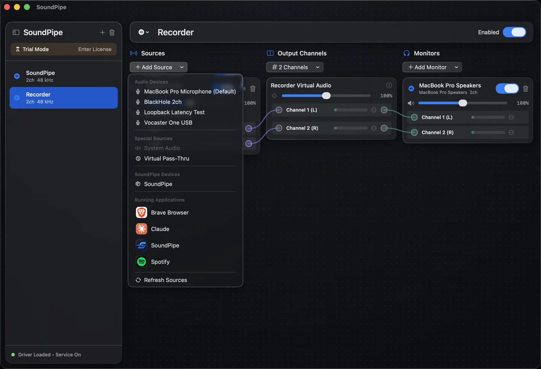Click the Trial Mode label
Image resolution: width=541 pixels, height=369 pixels.
click(36, 49)
